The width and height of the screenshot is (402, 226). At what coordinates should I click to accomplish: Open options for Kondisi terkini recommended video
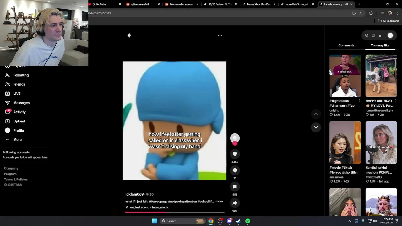point(395,168)
